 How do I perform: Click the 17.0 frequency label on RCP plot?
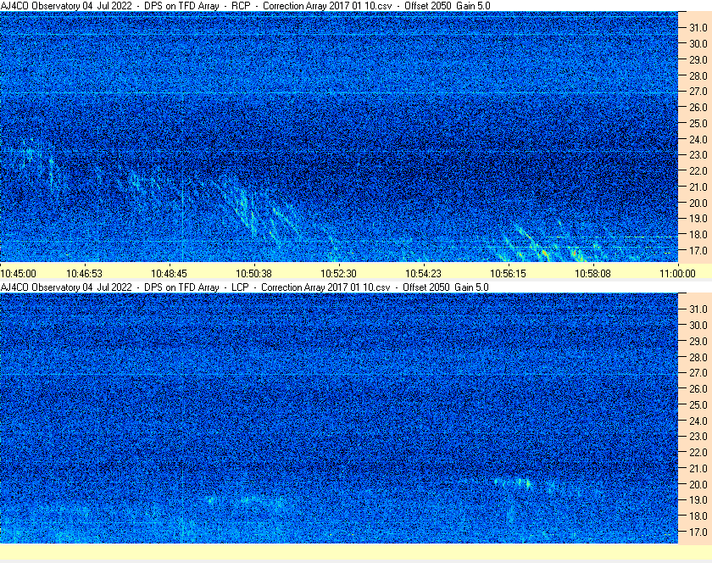698,250
